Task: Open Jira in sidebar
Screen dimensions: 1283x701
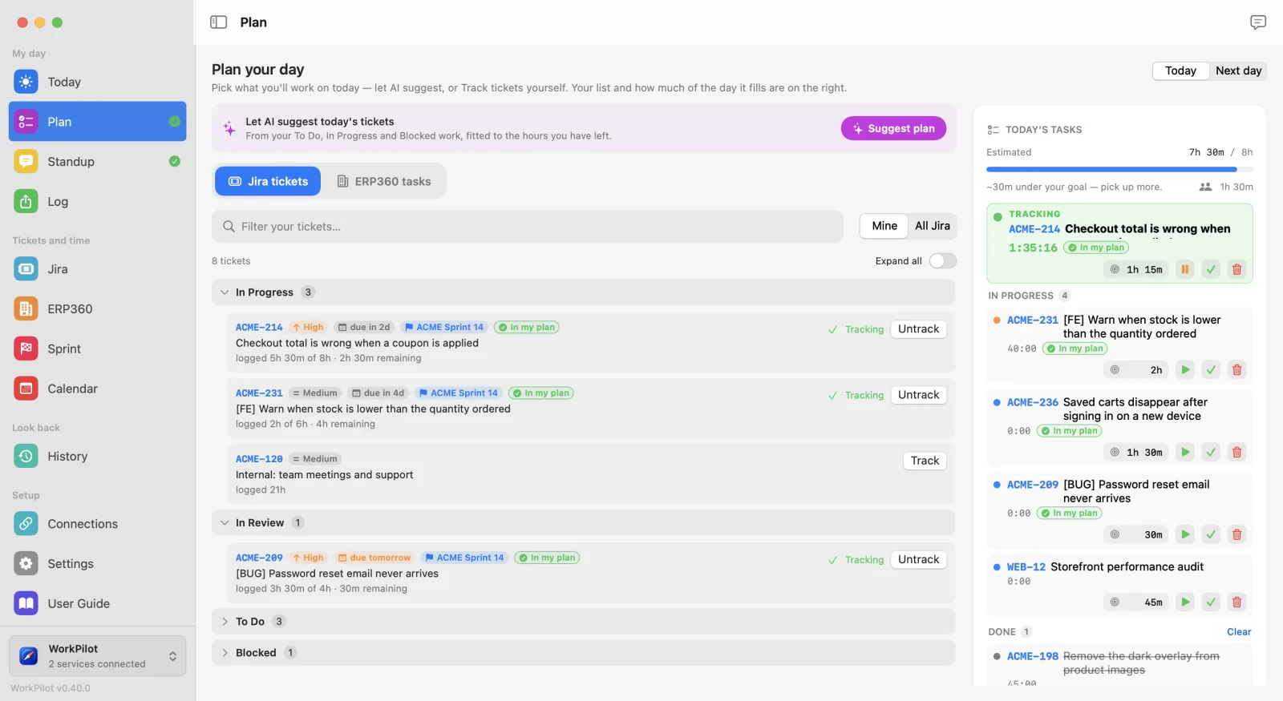Action: tap(98, 269)
